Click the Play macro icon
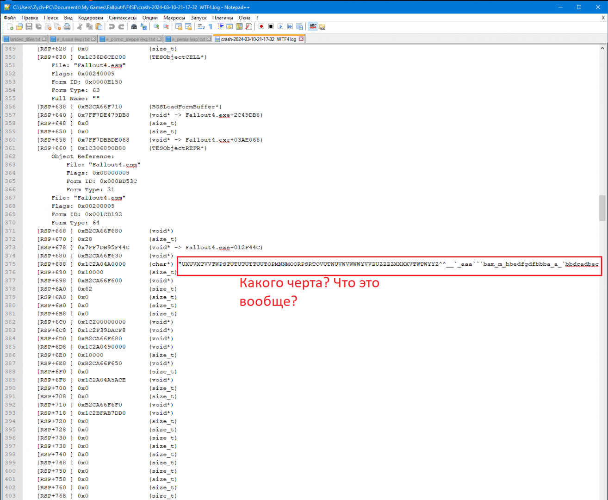This screenshot has height=500, width=608. 280,27
